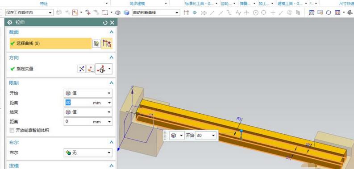Toggle the end point snap icon
Image resolution: width=354 pixels, height=169 pixels.
212,12
